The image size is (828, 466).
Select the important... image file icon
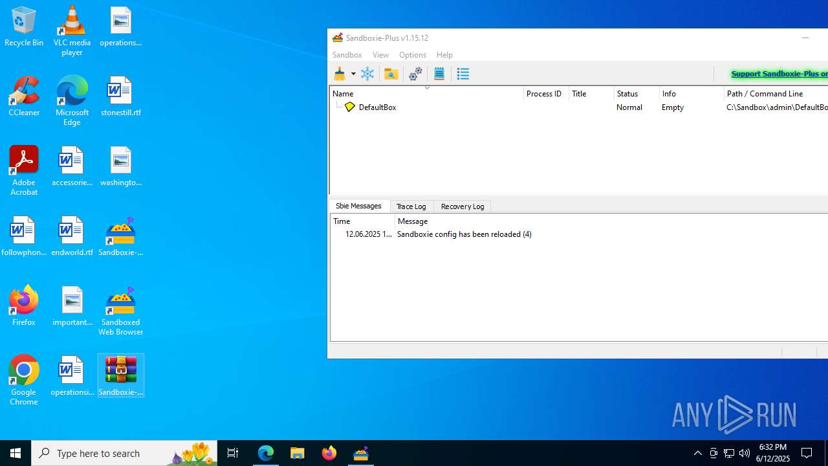click(72, 306)
